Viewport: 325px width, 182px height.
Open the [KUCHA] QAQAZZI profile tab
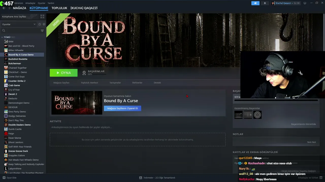[84, 8]
